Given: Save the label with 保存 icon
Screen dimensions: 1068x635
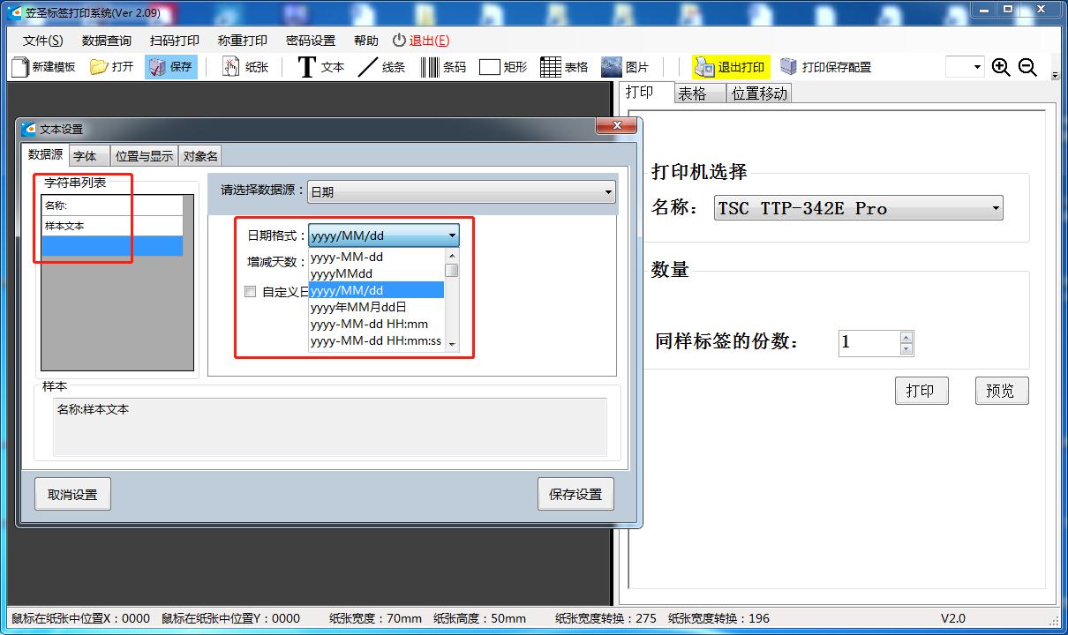Looking at the screenshot, I should (170, 66).
